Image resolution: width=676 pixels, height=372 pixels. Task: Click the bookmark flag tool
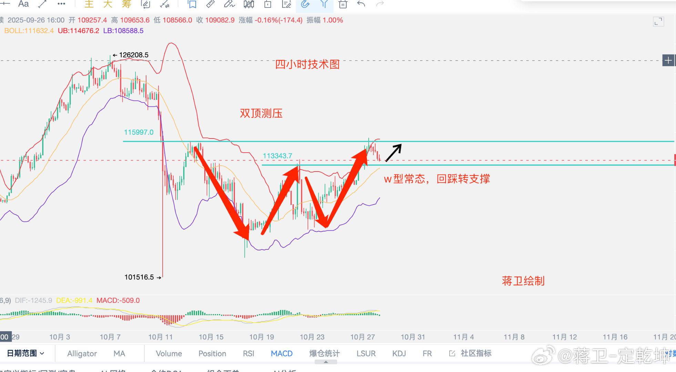(x=192, y=4)
